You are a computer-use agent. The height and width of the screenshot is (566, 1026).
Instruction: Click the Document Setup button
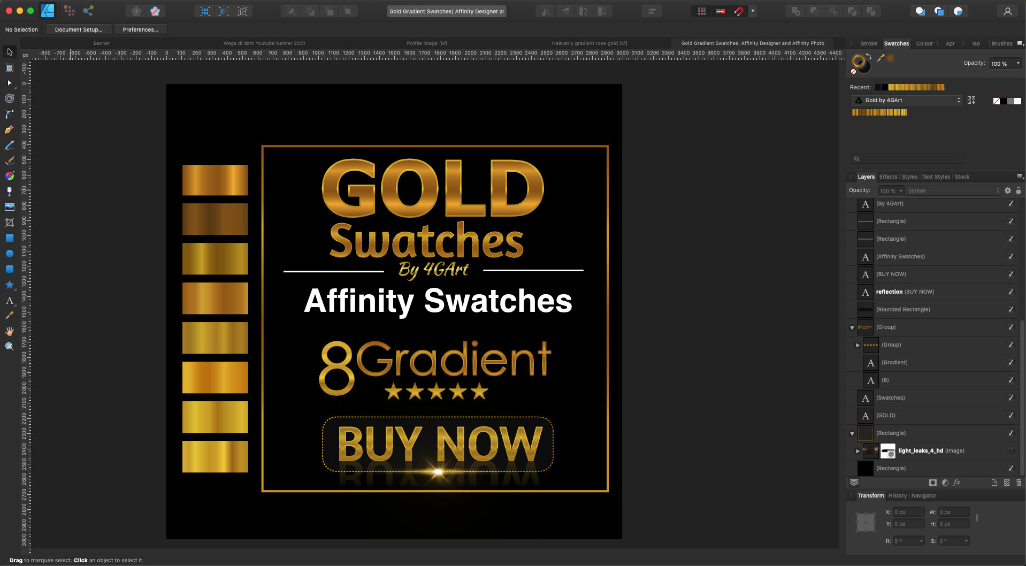click(78, 29)
